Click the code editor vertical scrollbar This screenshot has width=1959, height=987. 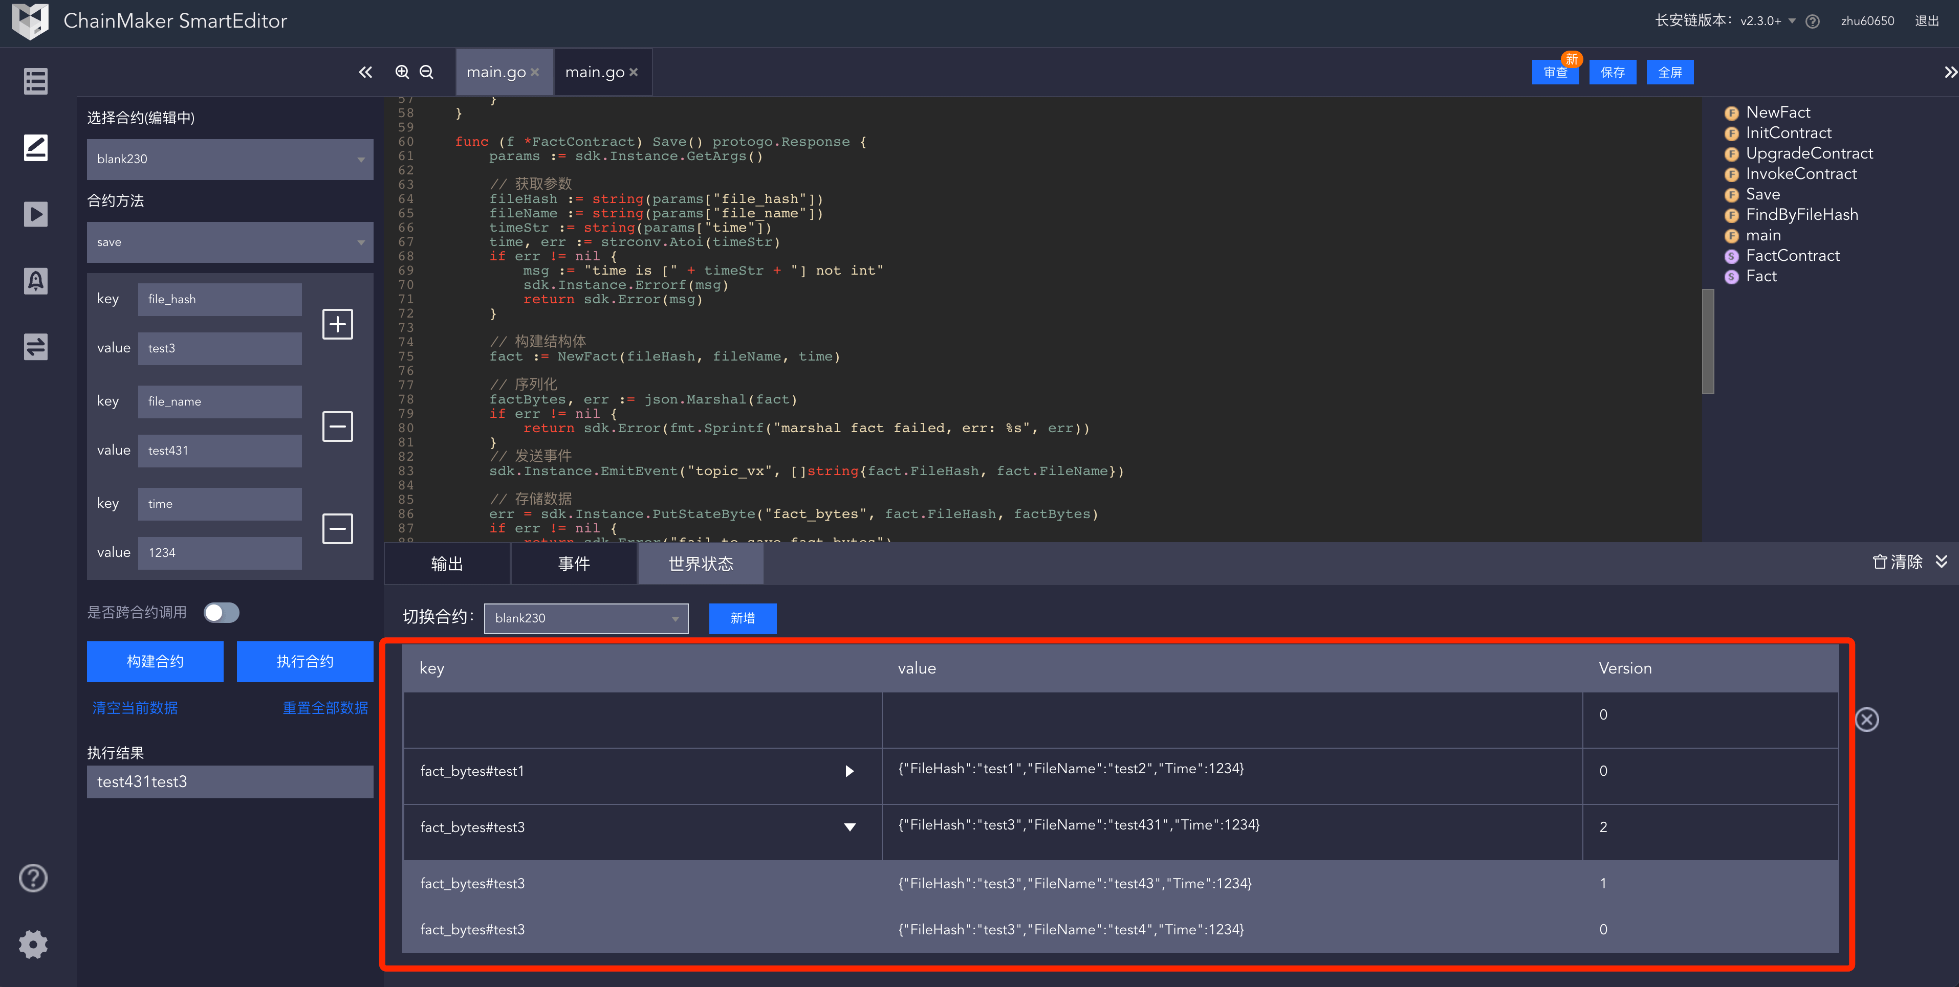click(x=1708, y=341)
